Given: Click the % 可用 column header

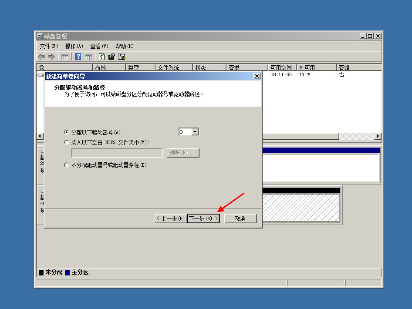Looking at the screenshot, I should pos(317,67).
